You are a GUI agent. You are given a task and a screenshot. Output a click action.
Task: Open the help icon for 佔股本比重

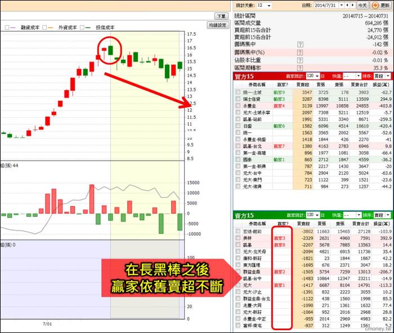(x=300, y=60)
